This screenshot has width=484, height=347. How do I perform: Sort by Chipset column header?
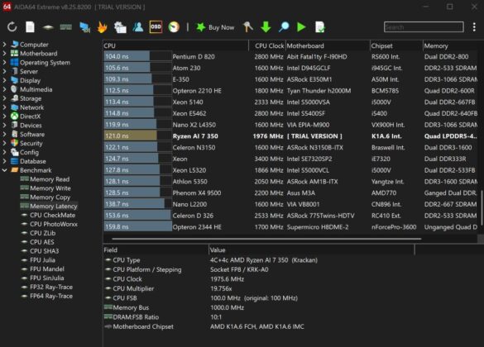(396, 45)
